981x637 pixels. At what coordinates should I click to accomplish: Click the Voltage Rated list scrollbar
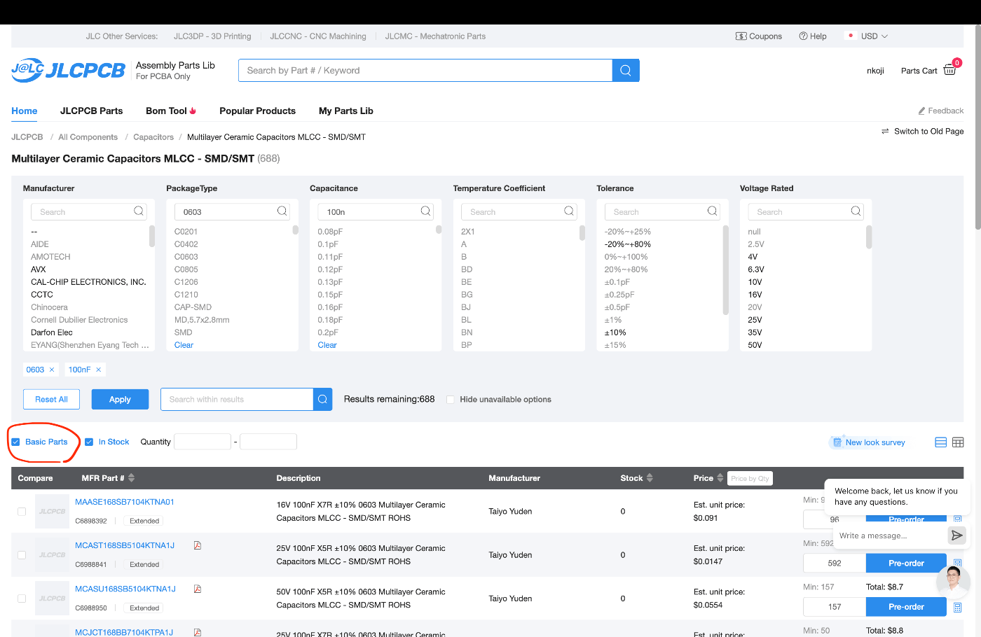[x=869, y=237]
